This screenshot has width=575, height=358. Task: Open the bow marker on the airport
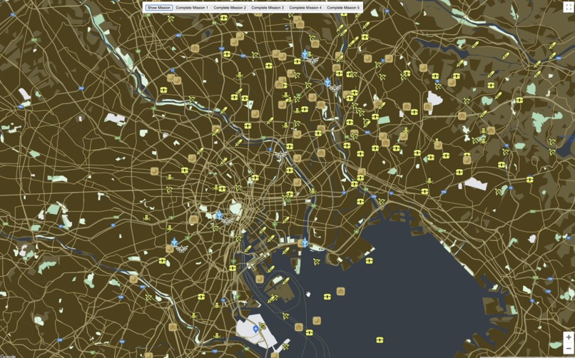click(x=263, y=326)
